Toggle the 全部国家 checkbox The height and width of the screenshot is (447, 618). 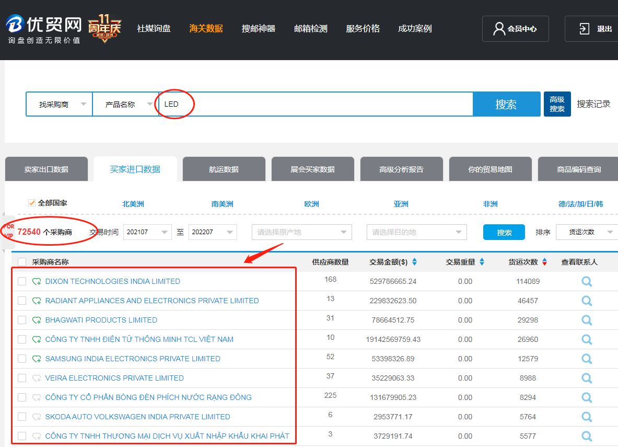(x=31, y=203)
